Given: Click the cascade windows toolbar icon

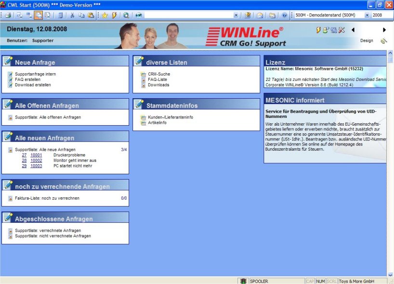Looking at the screenshot, I should click(x=20, y=15).
